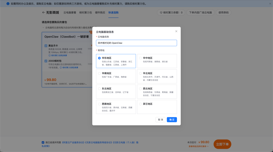Open the 云电脑套餐 tab
The image size is (273, 152).
click(70, 13)
